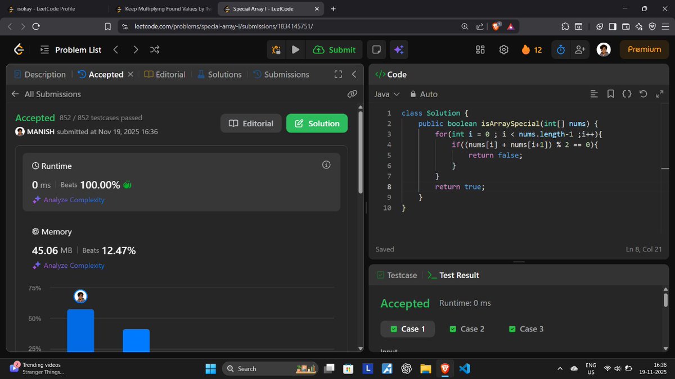
Task: Open layout options with the grid icon
Action: coord(480,49)
